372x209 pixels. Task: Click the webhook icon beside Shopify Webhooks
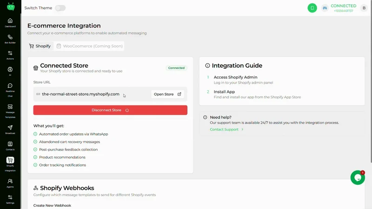(x=36, y=188)
